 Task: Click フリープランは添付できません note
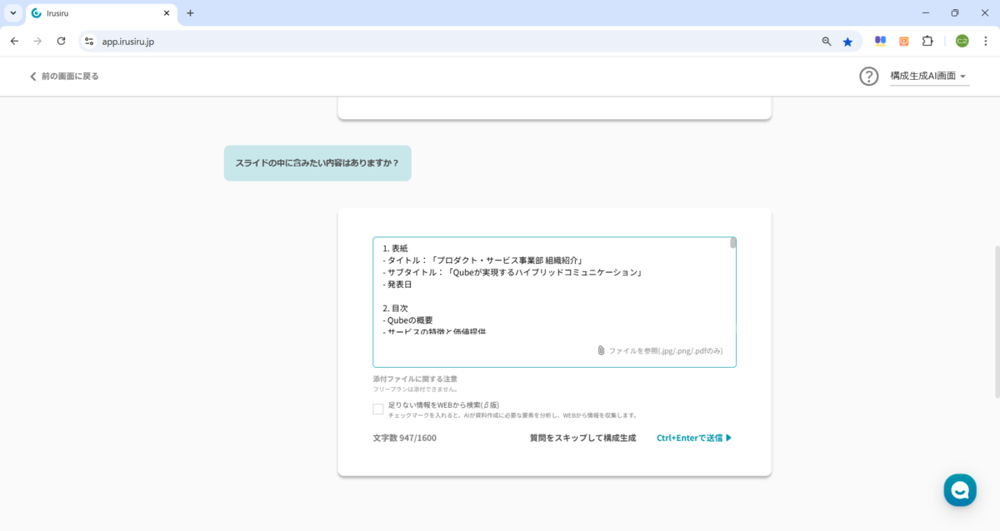coord(415,389)
